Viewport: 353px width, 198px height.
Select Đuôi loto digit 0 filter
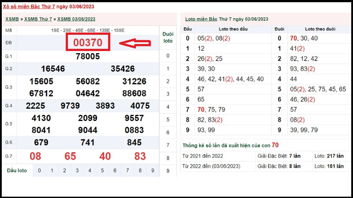[x=168, y=56]
